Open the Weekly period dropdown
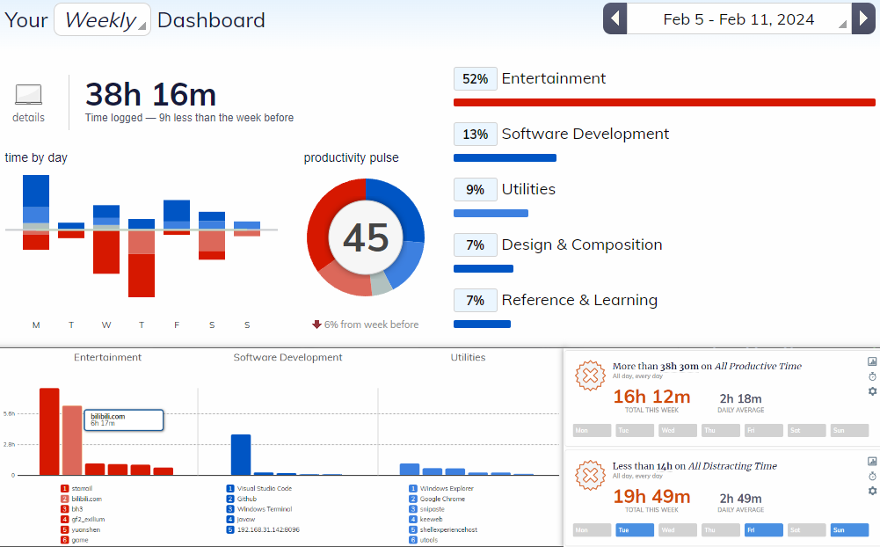 pyautogui.click(x=102, y=19)
